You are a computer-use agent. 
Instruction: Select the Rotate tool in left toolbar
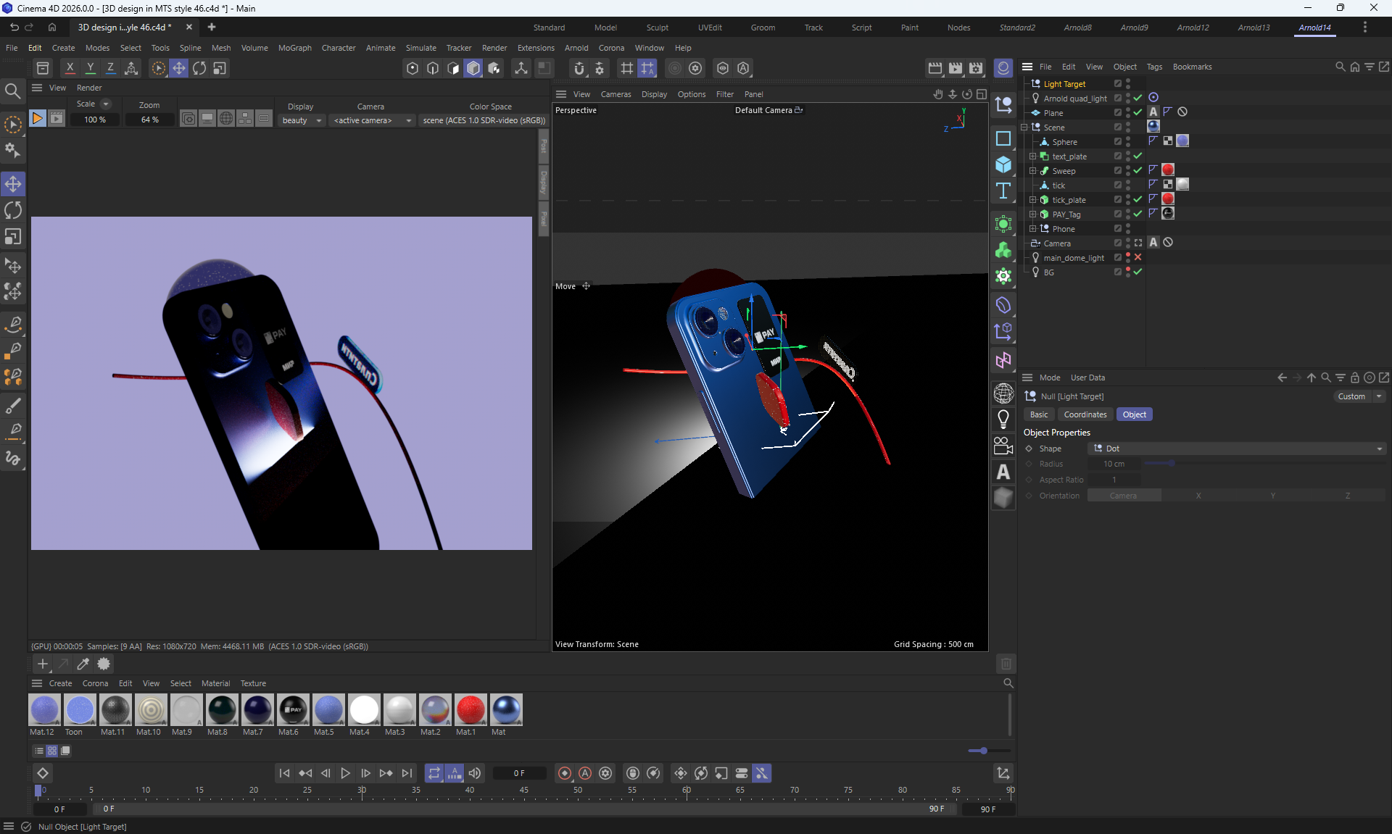(x=13, y=210)
